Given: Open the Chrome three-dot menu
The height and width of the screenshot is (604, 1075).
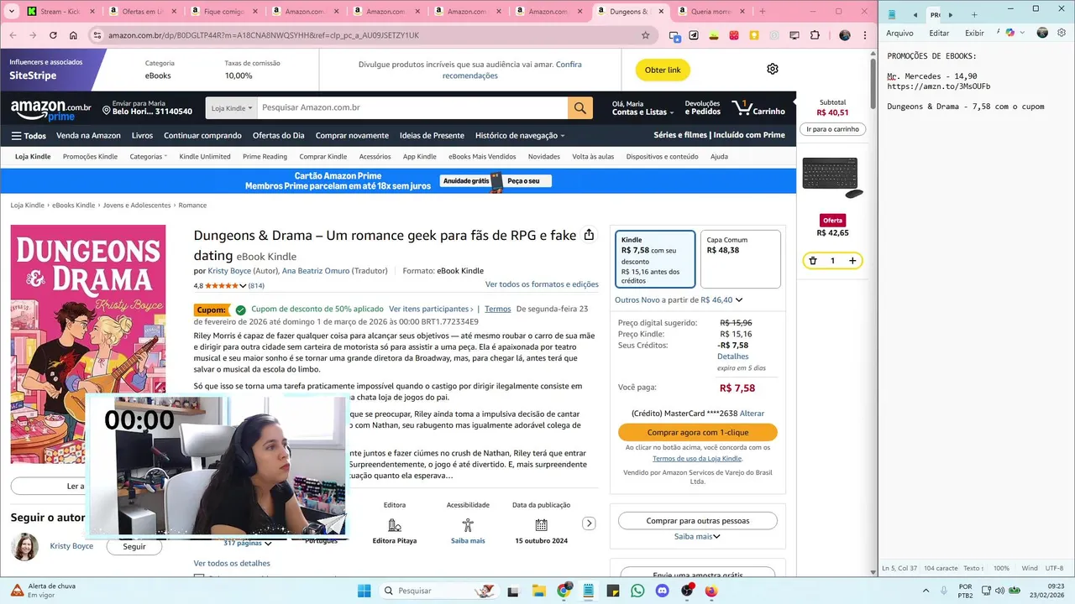Looking at the screenshot, I should pos(865,35).
